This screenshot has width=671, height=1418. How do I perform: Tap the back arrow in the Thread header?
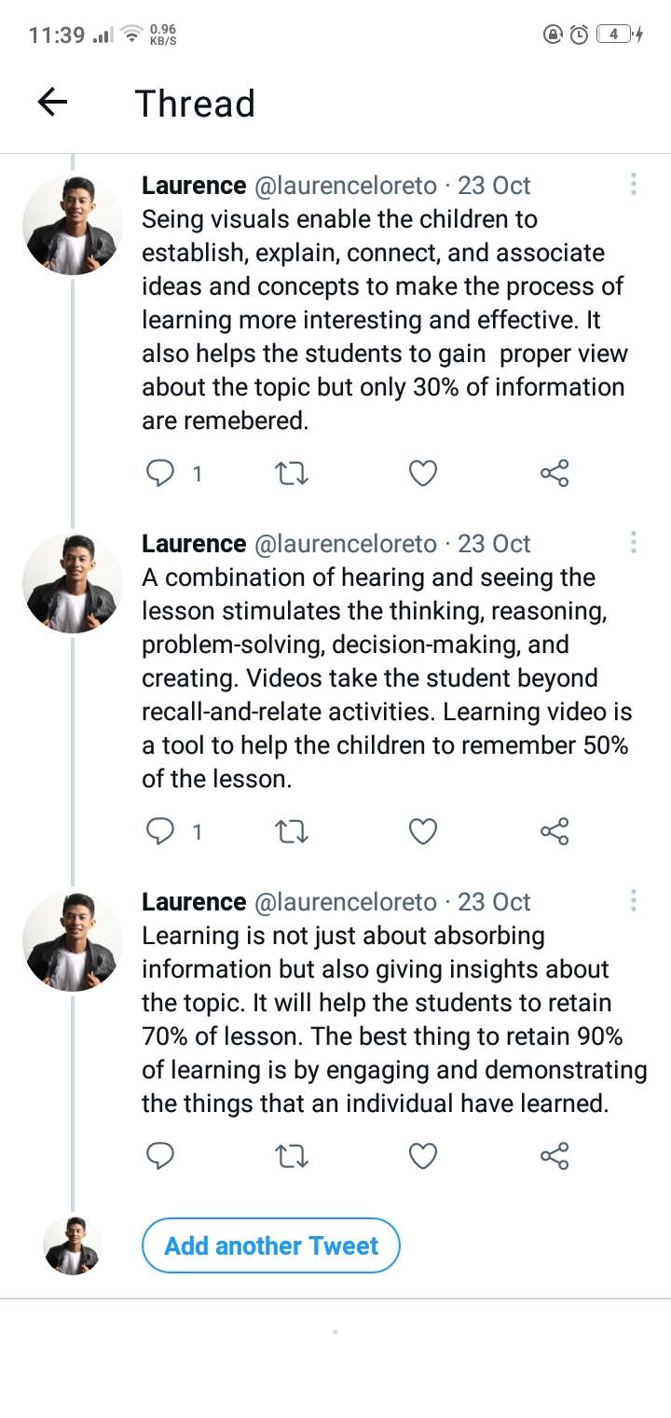[53, 103]
